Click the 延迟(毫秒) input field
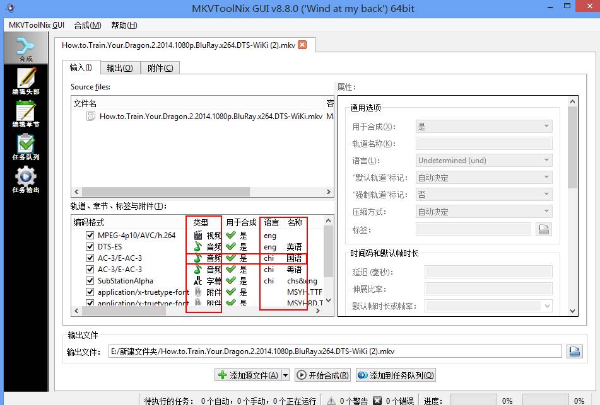 coord(488,272)
